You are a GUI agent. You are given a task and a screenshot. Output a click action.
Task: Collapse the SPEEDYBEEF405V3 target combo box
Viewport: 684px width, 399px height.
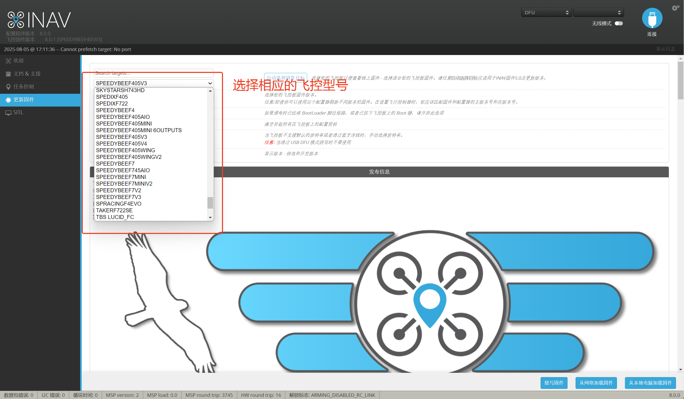pos(154,83)
